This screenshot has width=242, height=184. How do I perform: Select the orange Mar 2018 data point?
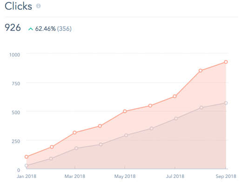(x=74, y=133)
